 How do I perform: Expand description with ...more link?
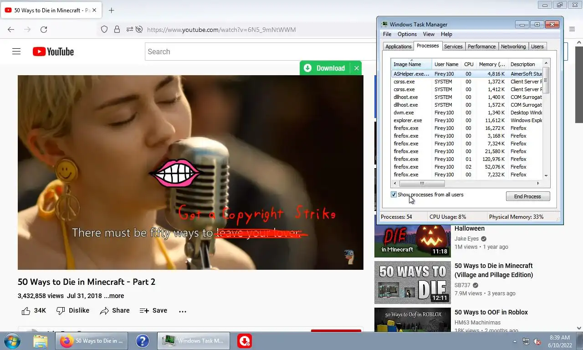pos(114,296)
